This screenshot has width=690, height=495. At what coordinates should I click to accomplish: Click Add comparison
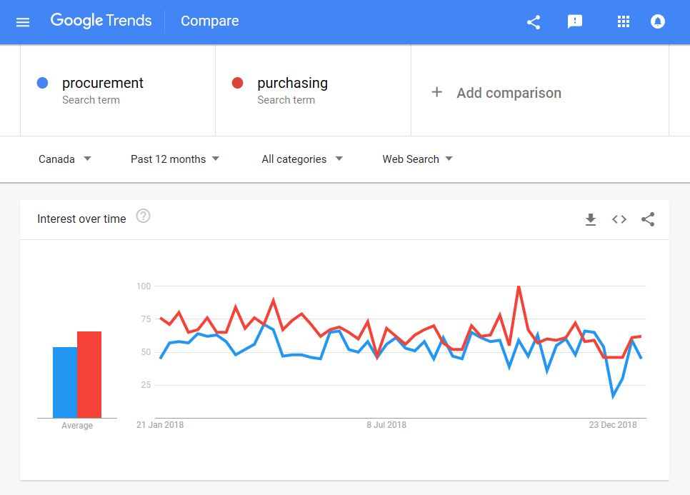[496, 92]
